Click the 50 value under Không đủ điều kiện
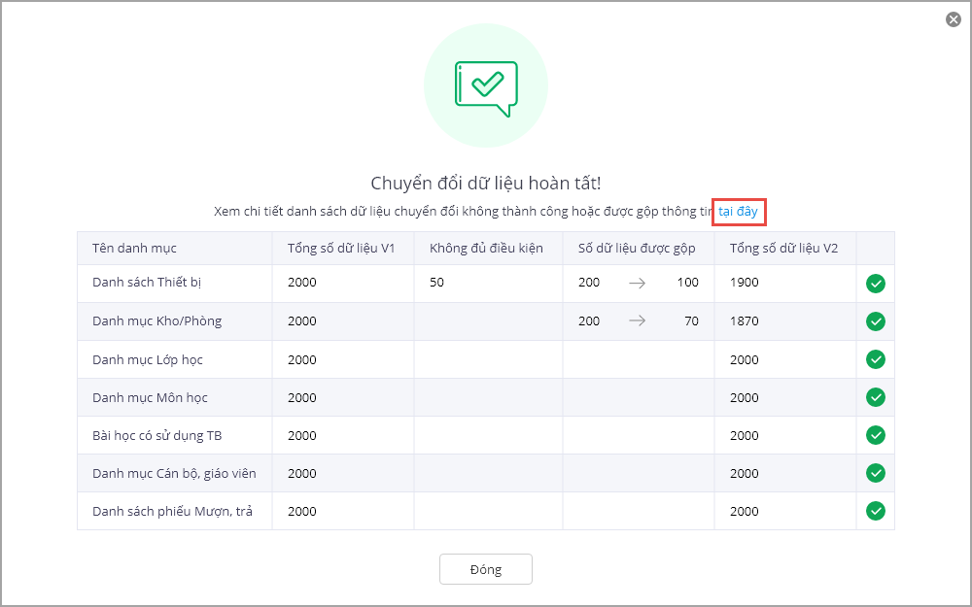Image resolution: width=972 pixels, height=607 pixels. pyautogui.click(x=437, y=283)
